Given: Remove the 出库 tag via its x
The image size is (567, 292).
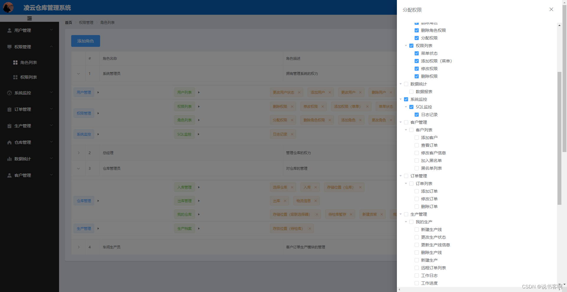Looking at the screenshot, I should [285, 201].
